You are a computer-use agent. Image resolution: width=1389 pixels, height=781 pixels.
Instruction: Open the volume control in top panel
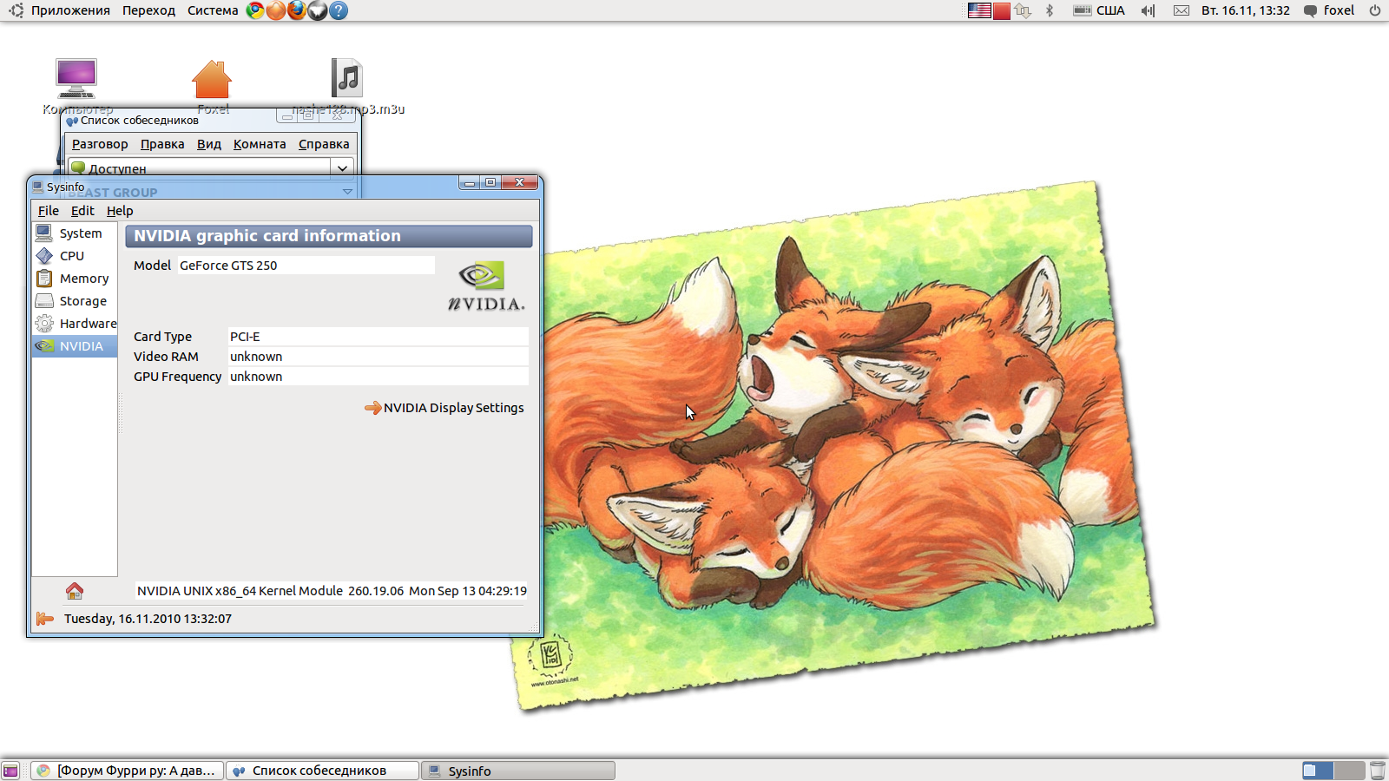pos(1148,10)
